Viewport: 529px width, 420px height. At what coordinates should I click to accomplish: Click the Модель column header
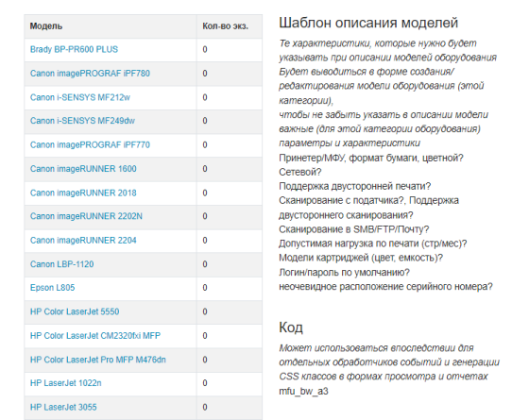tap(46, 26)
